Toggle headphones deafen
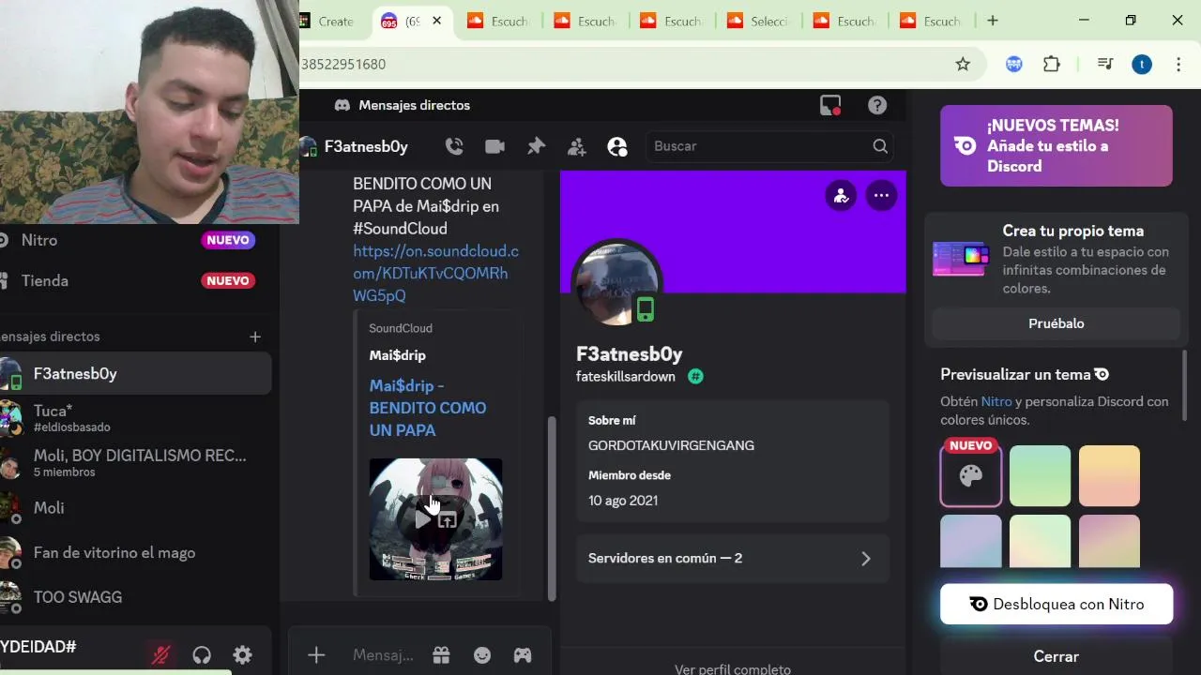 (x=202, y=655)
